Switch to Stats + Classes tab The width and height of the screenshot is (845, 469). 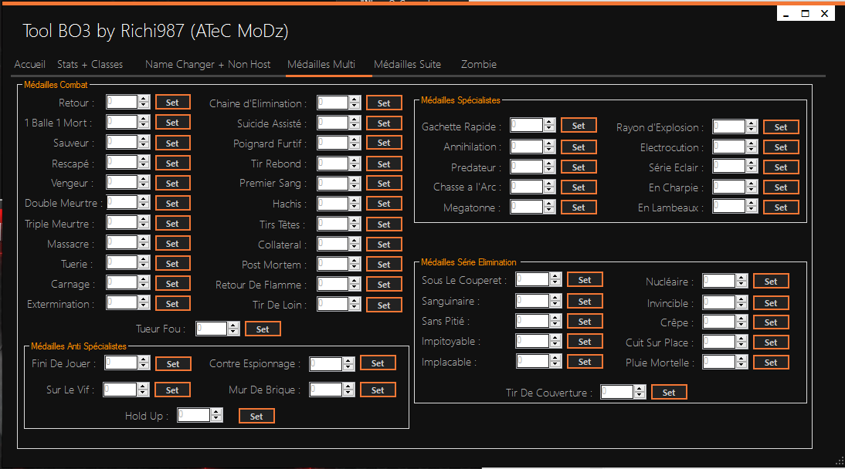[x=90, y=64]
